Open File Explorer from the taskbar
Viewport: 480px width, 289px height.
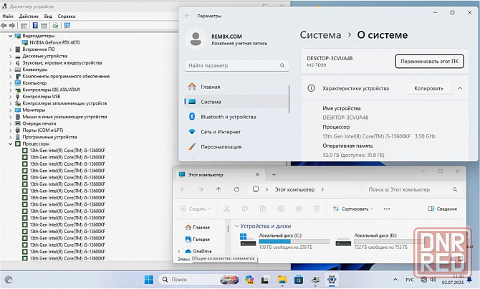282,280
